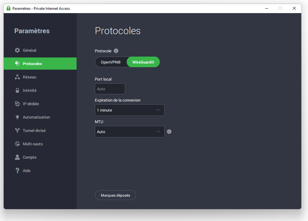Click the Compte person icon

(x=17, y=157)
